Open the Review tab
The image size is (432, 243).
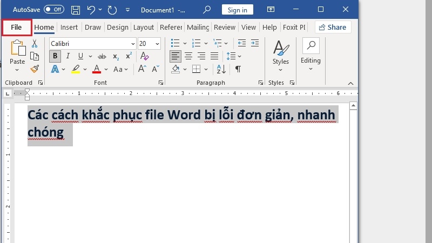[225, 28]
